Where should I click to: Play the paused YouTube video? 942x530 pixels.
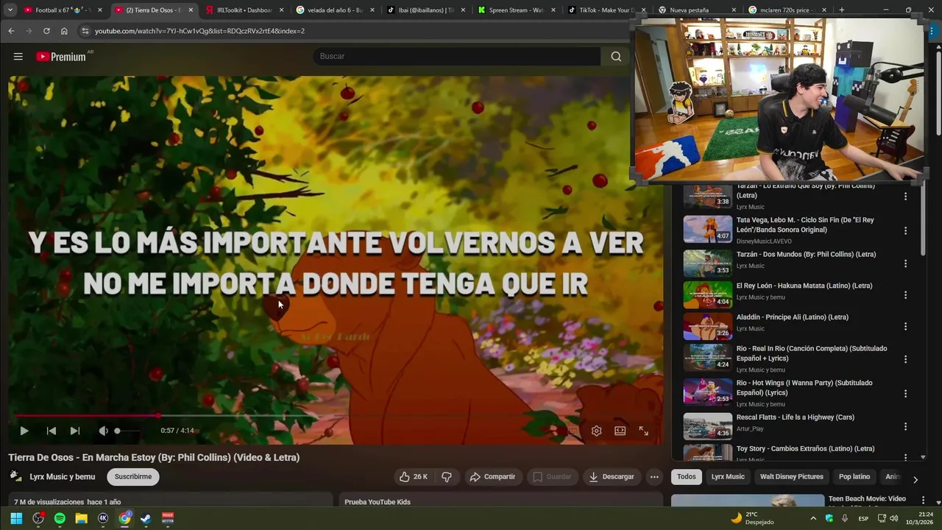pyautogui.click(x=24, y=431)
